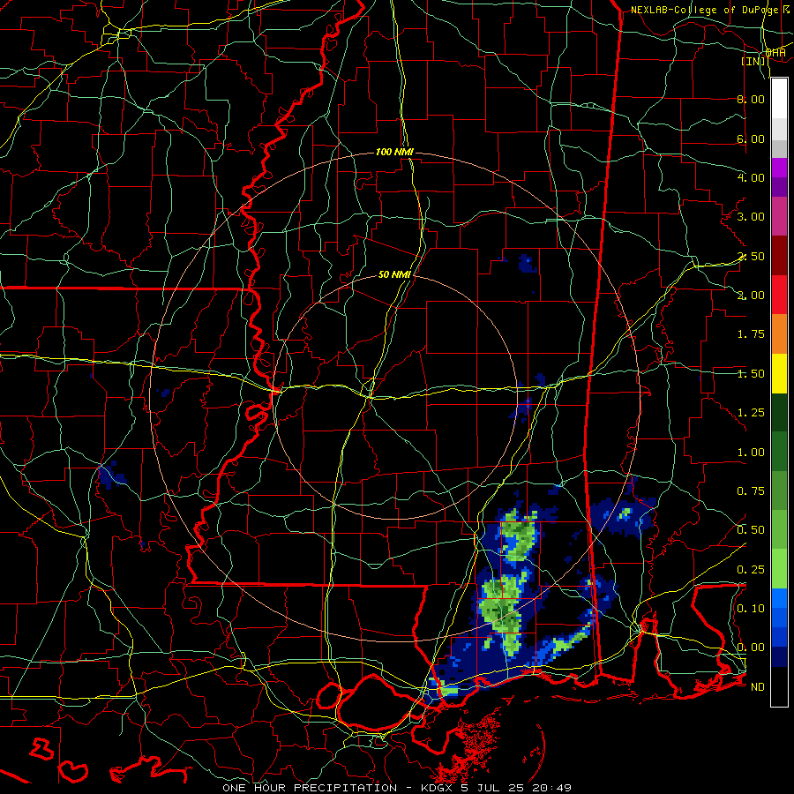
Task: Select the orange legend swatch at 1.75
Action: tap(779, 333)
